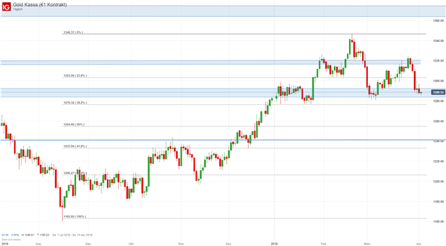
Task: Select the 23.6% Fibonacci level label
Action: (x=75, y=76)
